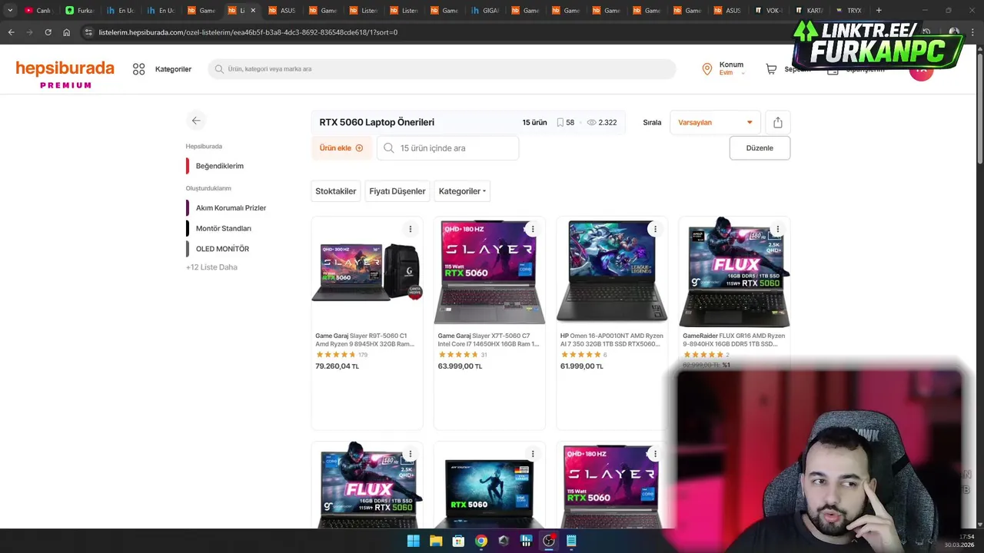Open Microsoft Store from the taskbar

point(458,541)
